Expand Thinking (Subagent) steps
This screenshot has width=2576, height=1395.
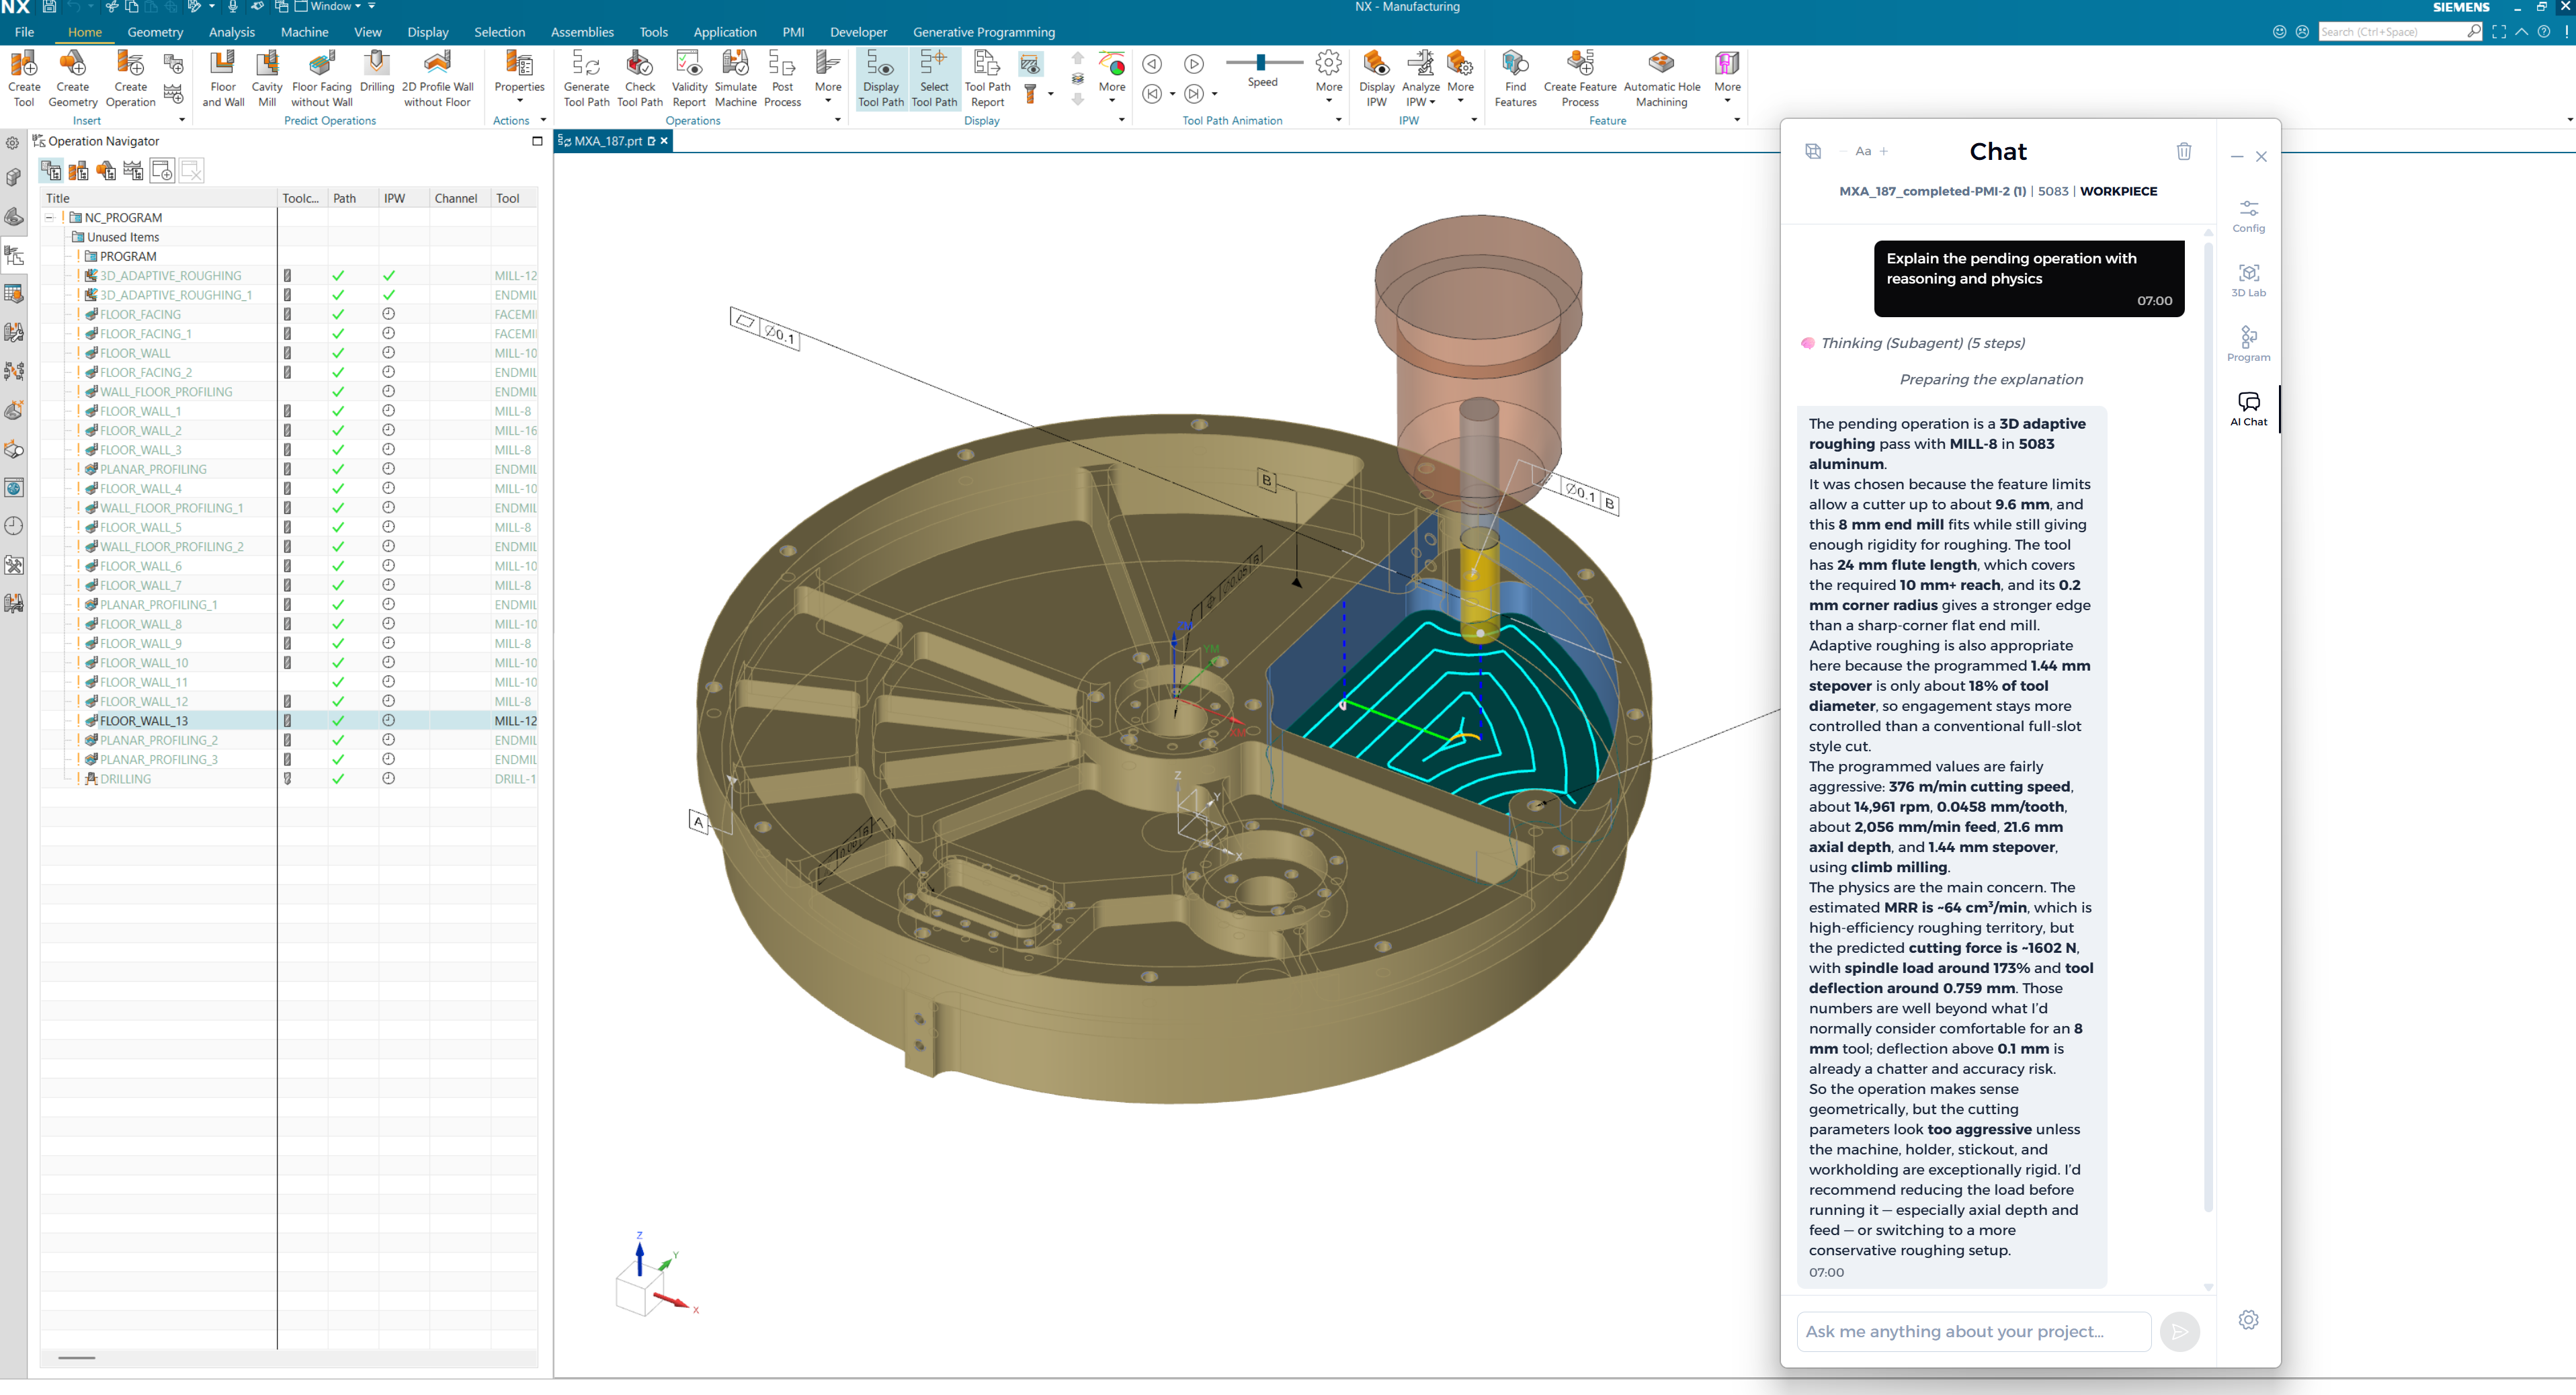1911,343
